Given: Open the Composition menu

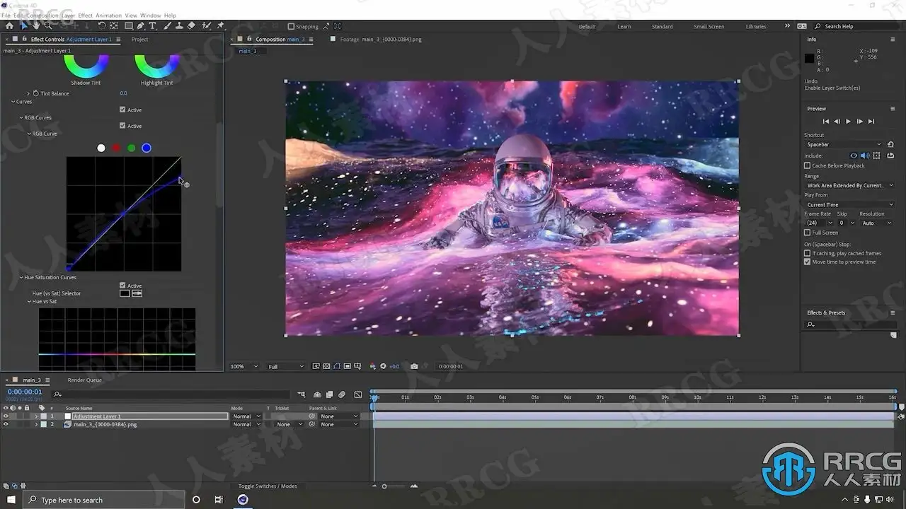Looking at the screenshot, I should point(42,15).
